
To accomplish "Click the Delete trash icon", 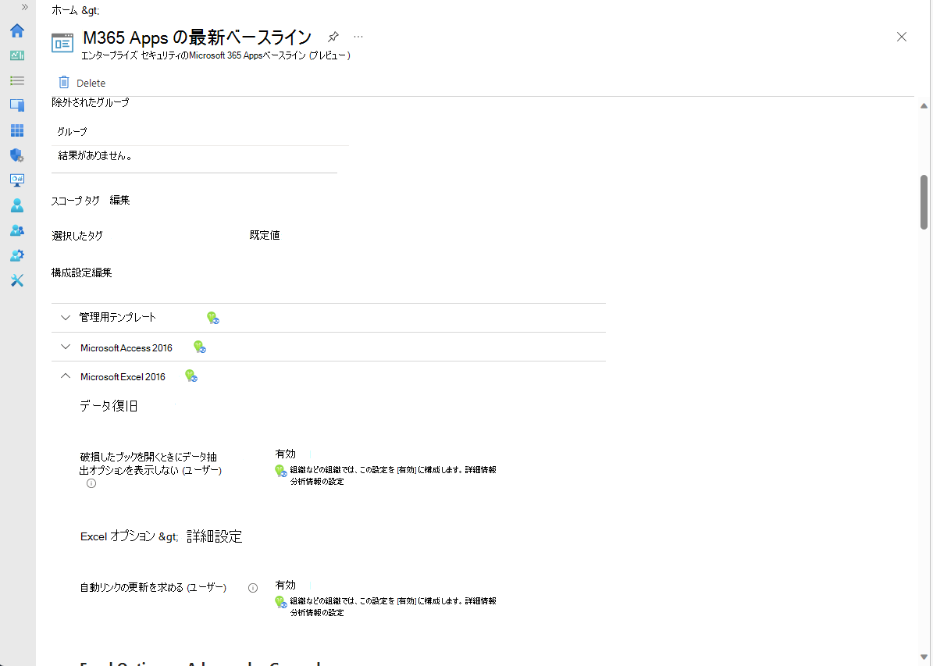I will coord(64,82).
